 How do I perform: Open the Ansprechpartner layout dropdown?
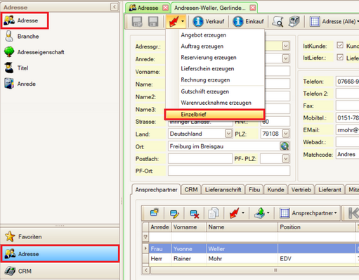(x=308, y=213)
